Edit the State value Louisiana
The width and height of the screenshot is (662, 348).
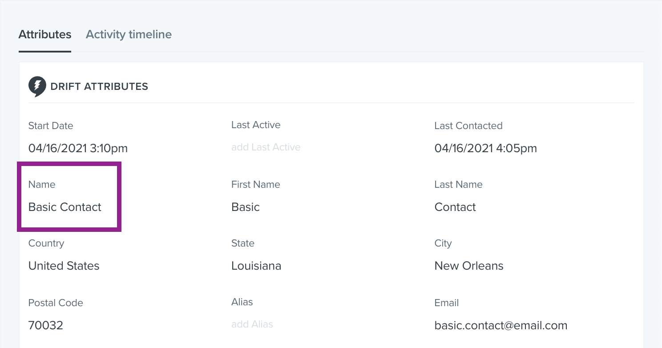point(256,266)
